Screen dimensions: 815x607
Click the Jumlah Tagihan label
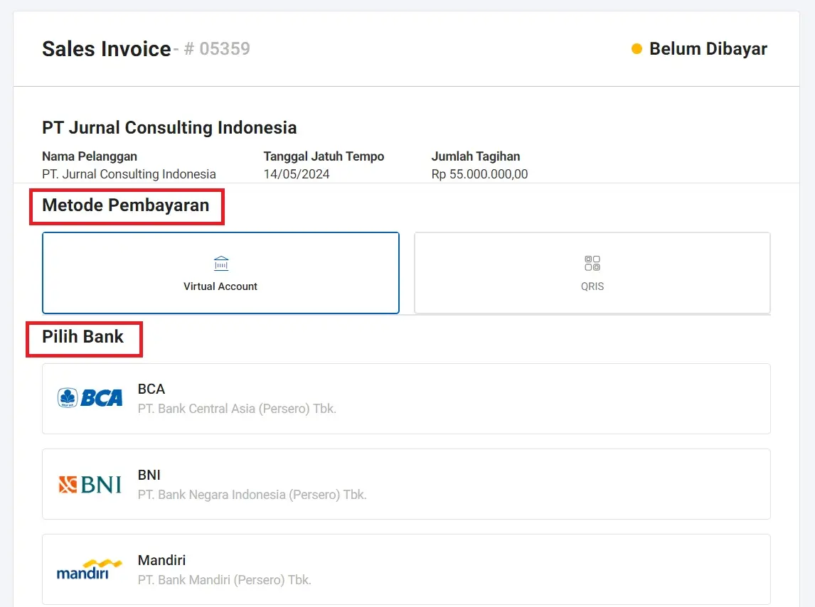click(x=476, y=156)
